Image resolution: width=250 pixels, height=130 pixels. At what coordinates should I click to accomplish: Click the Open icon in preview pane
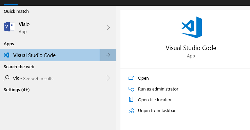point(131,78)
